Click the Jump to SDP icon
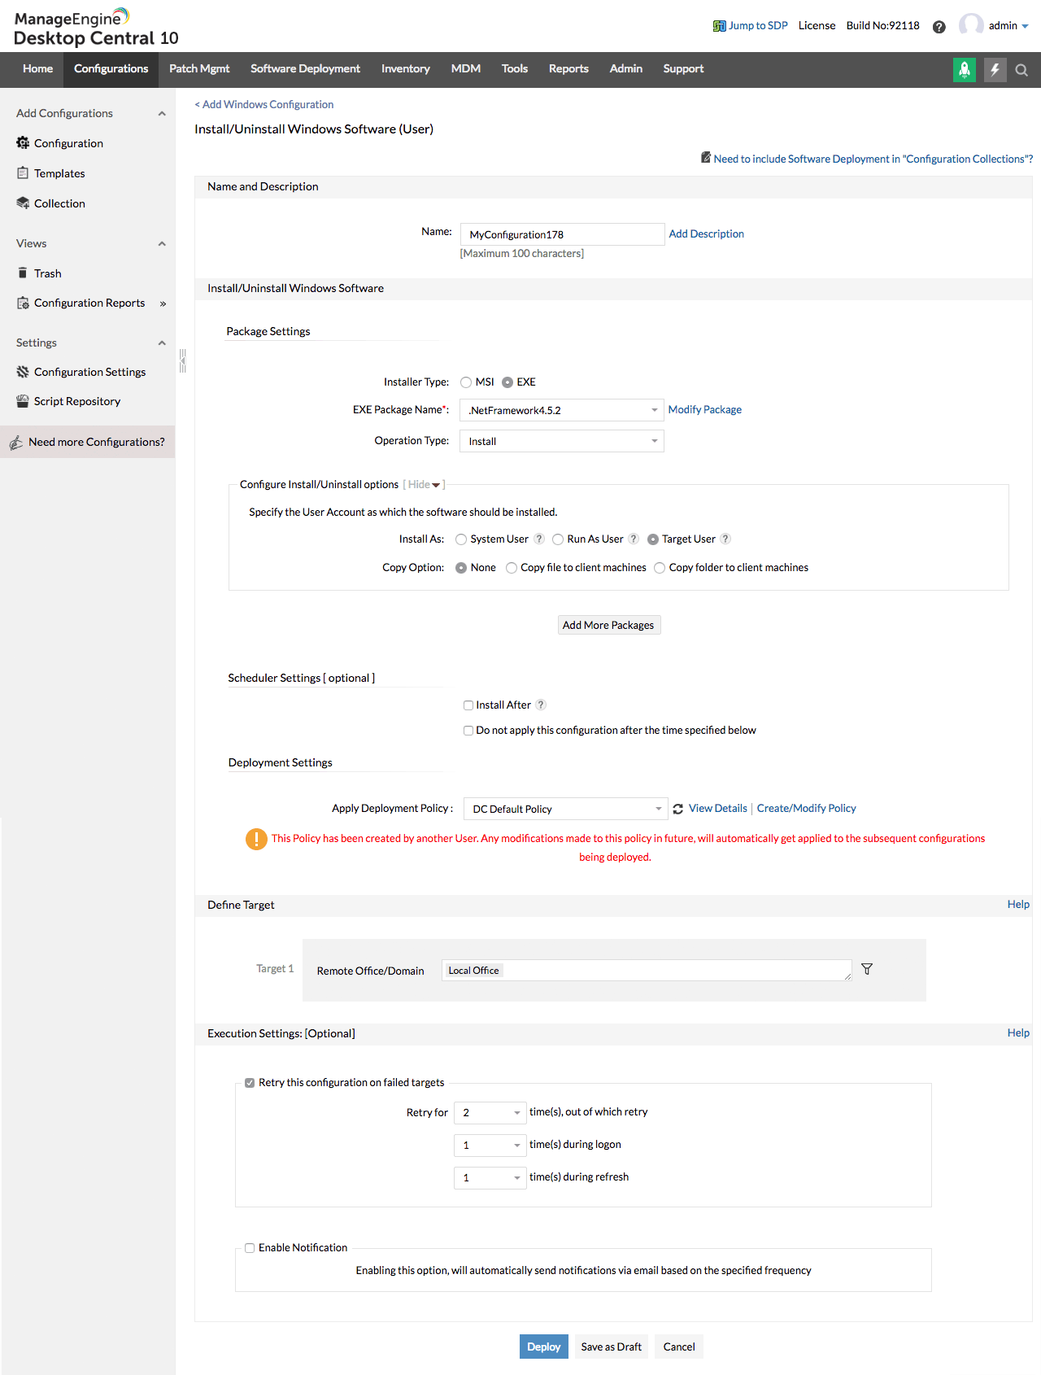The height and width of the screenshot is (1375, 1041). (x=719, y=26)
